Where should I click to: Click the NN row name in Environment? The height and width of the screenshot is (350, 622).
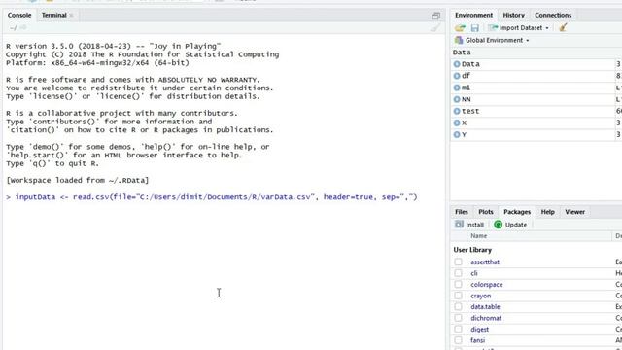(466, 99)
